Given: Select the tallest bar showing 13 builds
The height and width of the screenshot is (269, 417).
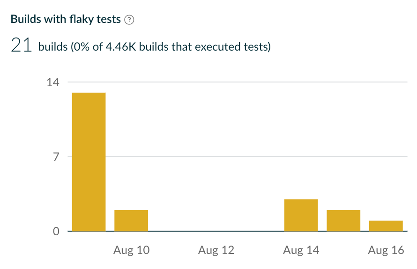Looking at the screenshot, I should pyautogui.click(x=89, y=162).
